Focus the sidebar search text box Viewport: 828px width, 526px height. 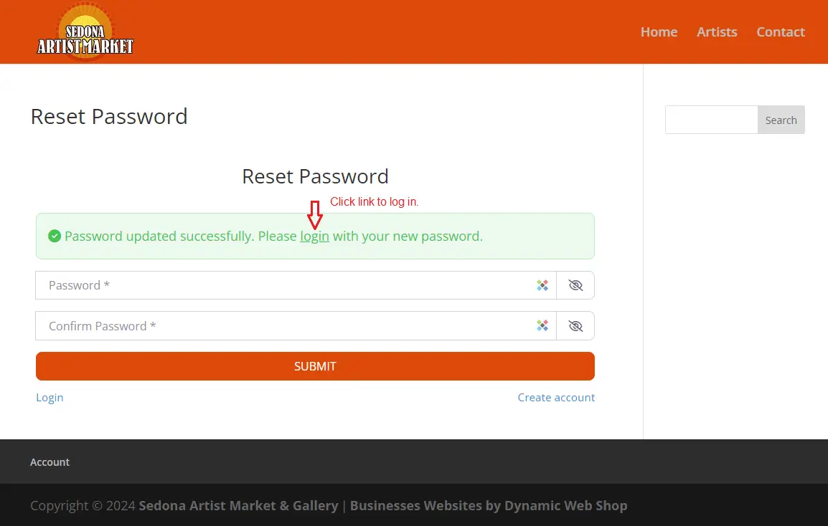[x=711, y=120]
